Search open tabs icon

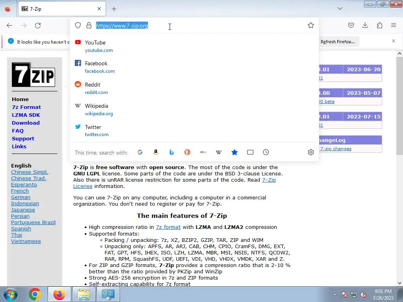point(250,152)
